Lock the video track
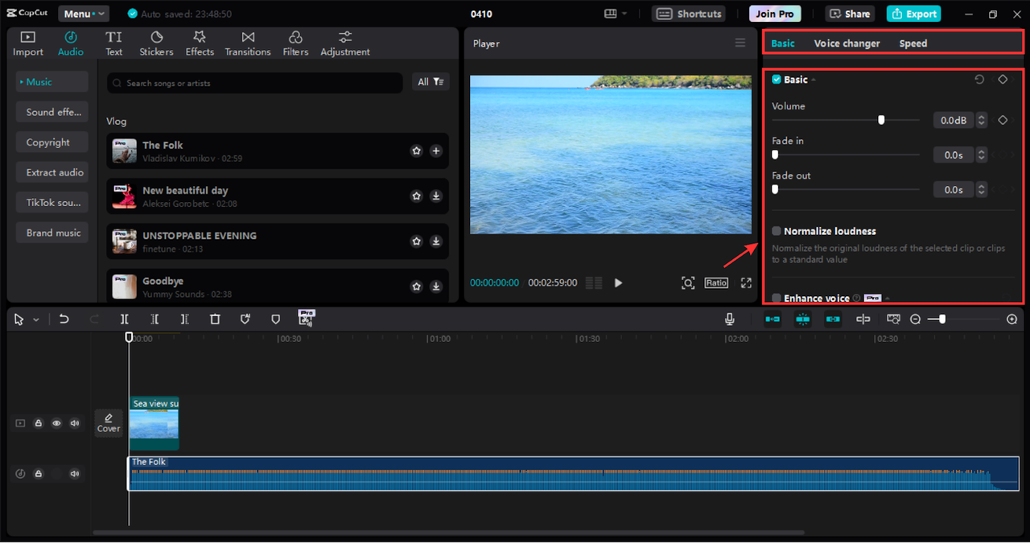Screen dimensions: 1030x544 [x=38, y=422]
